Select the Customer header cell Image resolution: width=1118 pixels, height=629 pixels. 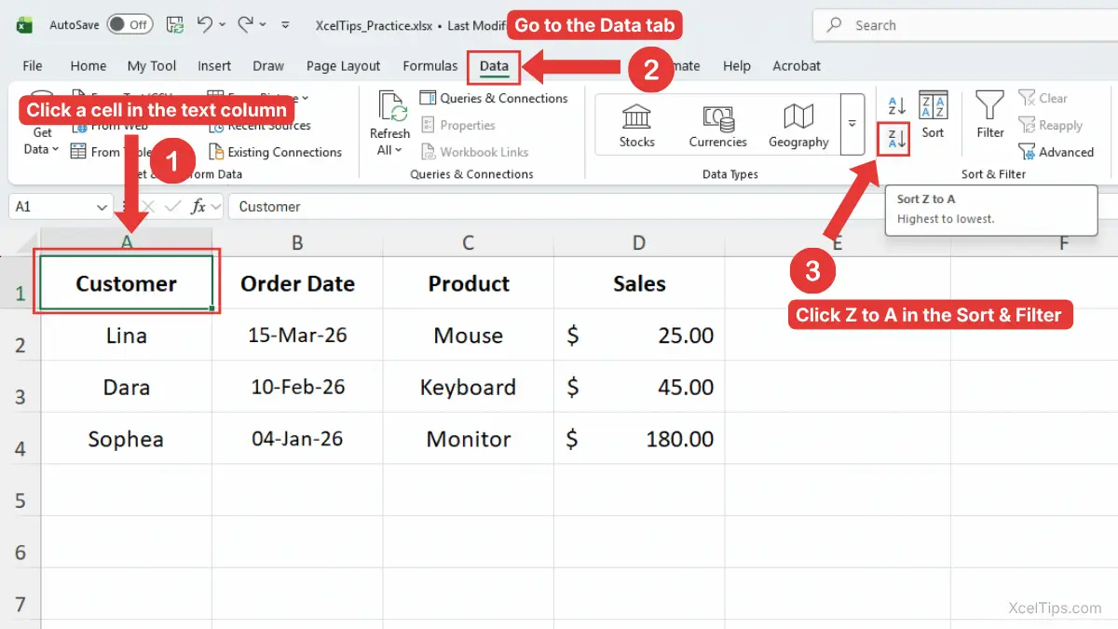point(127,283)
